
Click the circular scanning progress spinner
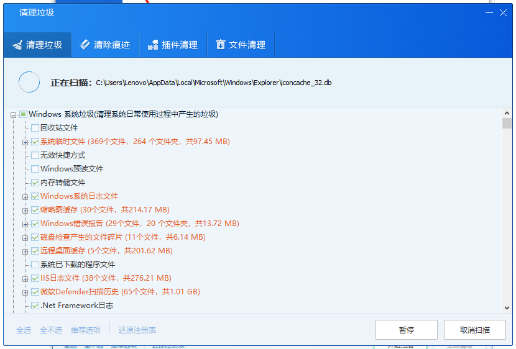click(29, 82)
